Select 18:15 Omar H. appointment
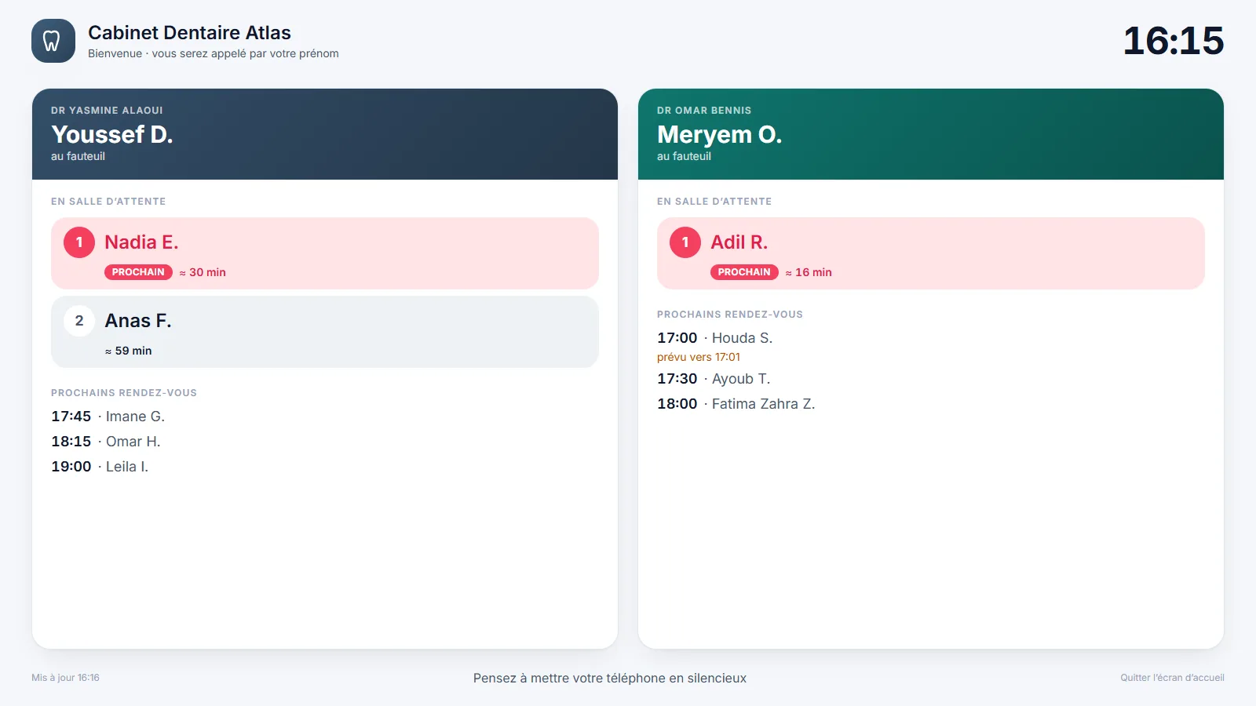 point(106,442)
